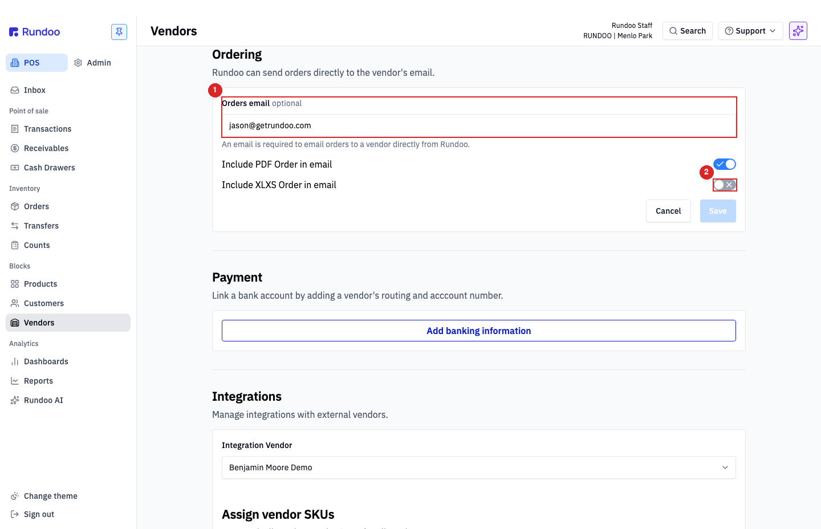This screenshot has height=529, width=821.
Task: Disable Include PDF Order in email
Action: [x=725, y=164]
